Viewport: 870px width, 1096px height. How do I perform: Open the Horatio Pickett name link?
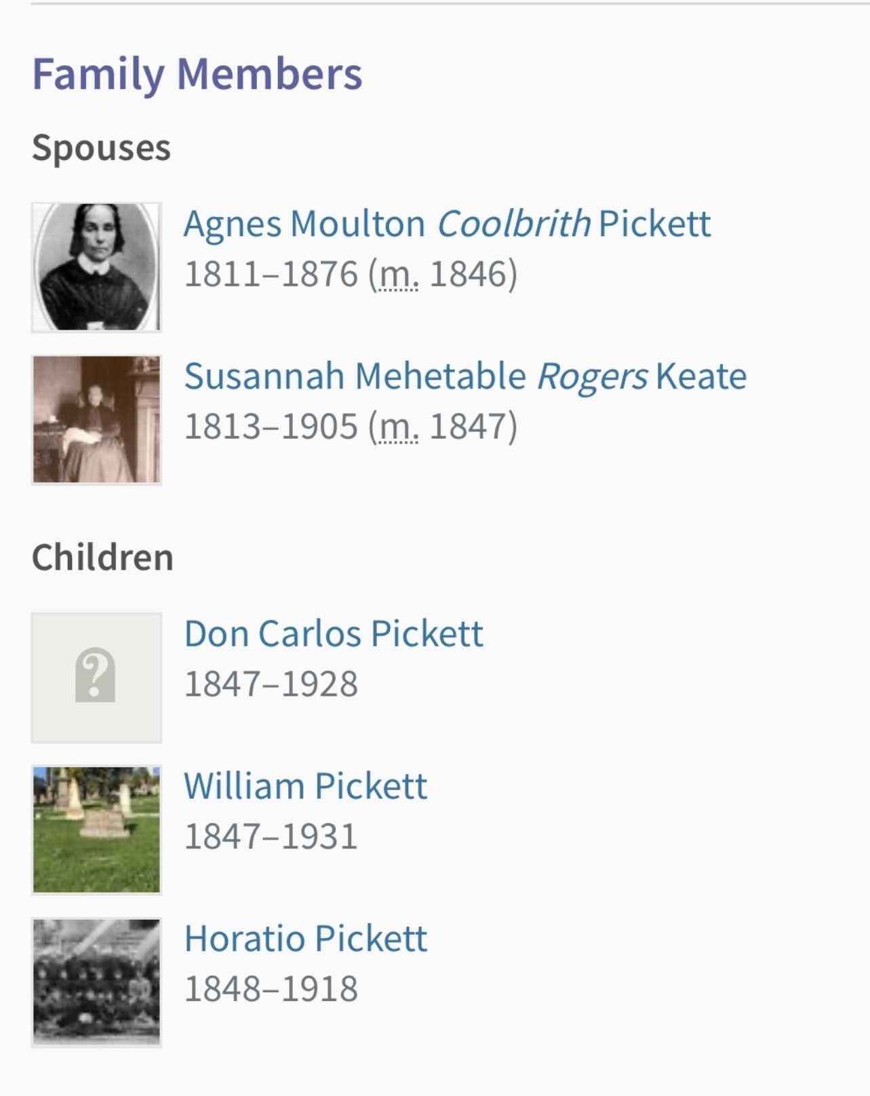click(305, 939)
